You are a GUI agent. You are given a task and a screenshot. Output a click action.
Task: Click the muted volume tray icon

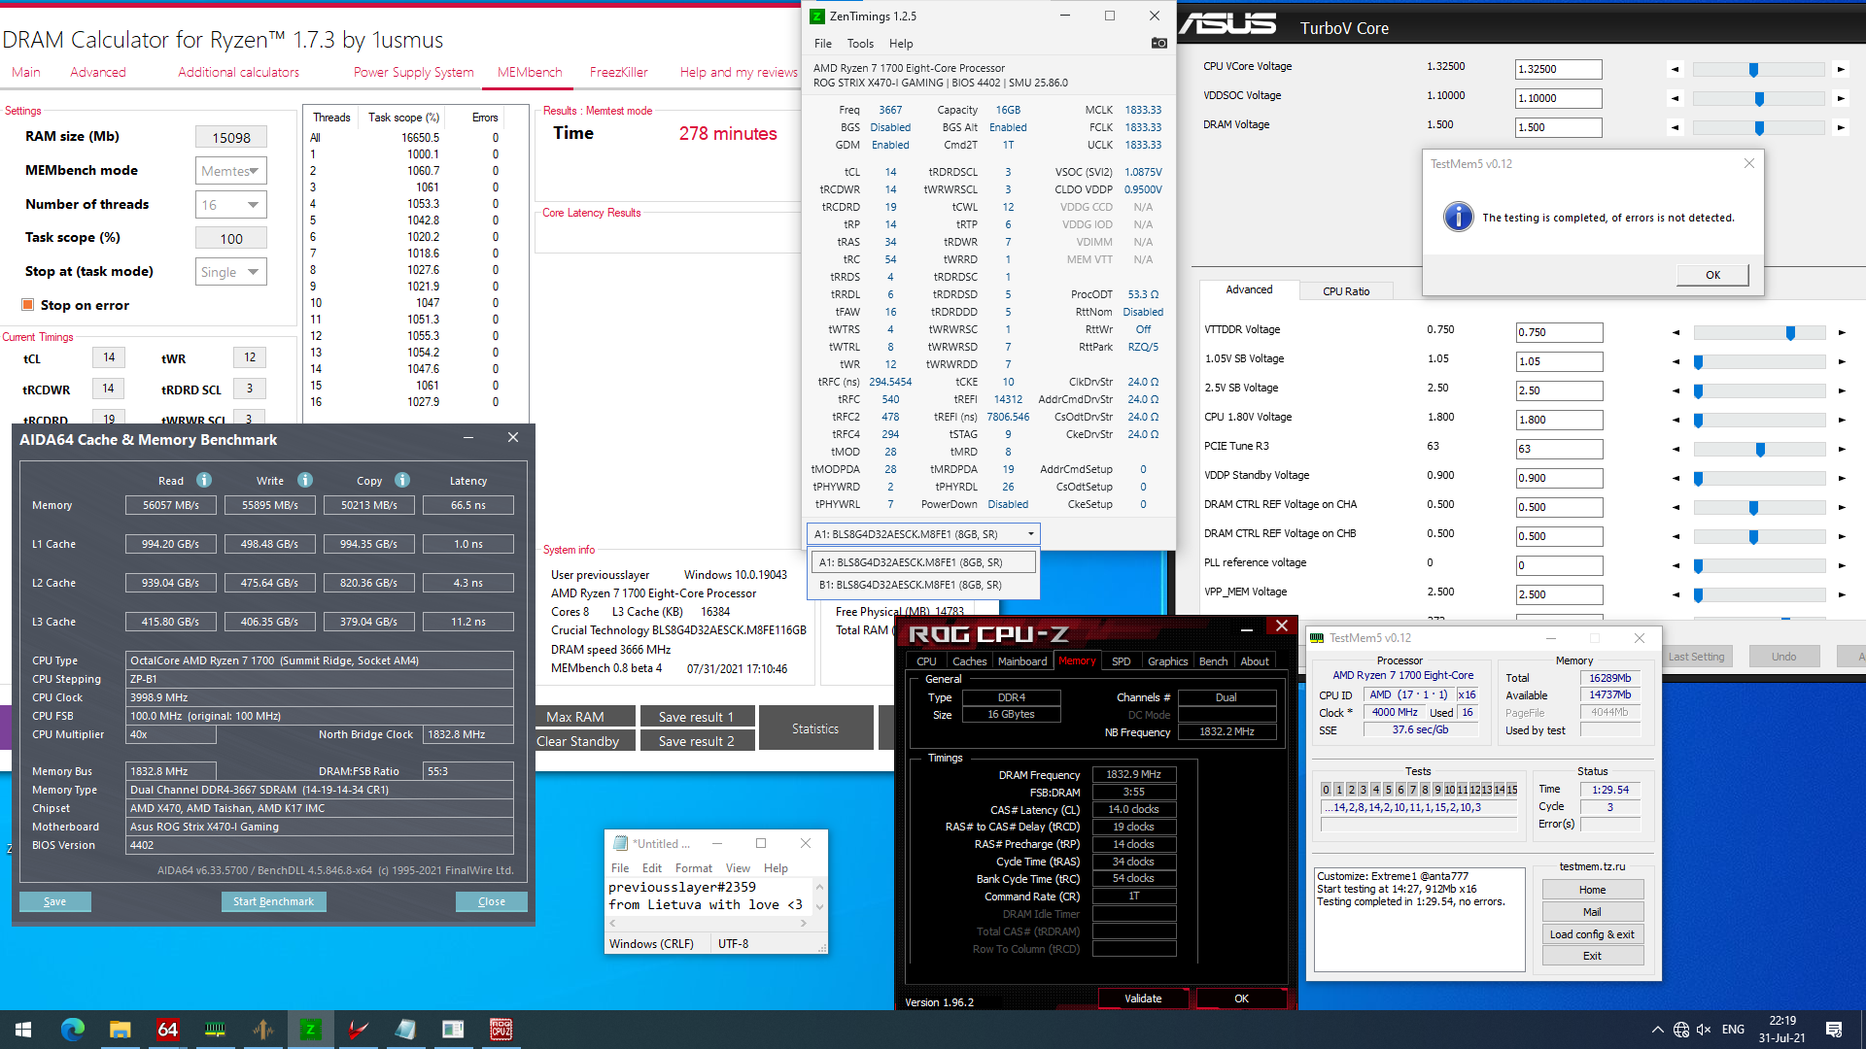[x=1704, y=1030]
